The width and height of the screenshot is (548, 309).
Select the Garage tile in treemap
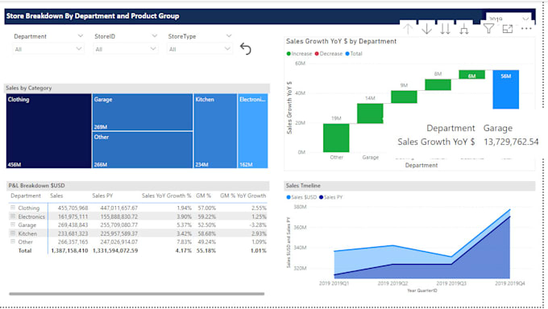[143, 112]
